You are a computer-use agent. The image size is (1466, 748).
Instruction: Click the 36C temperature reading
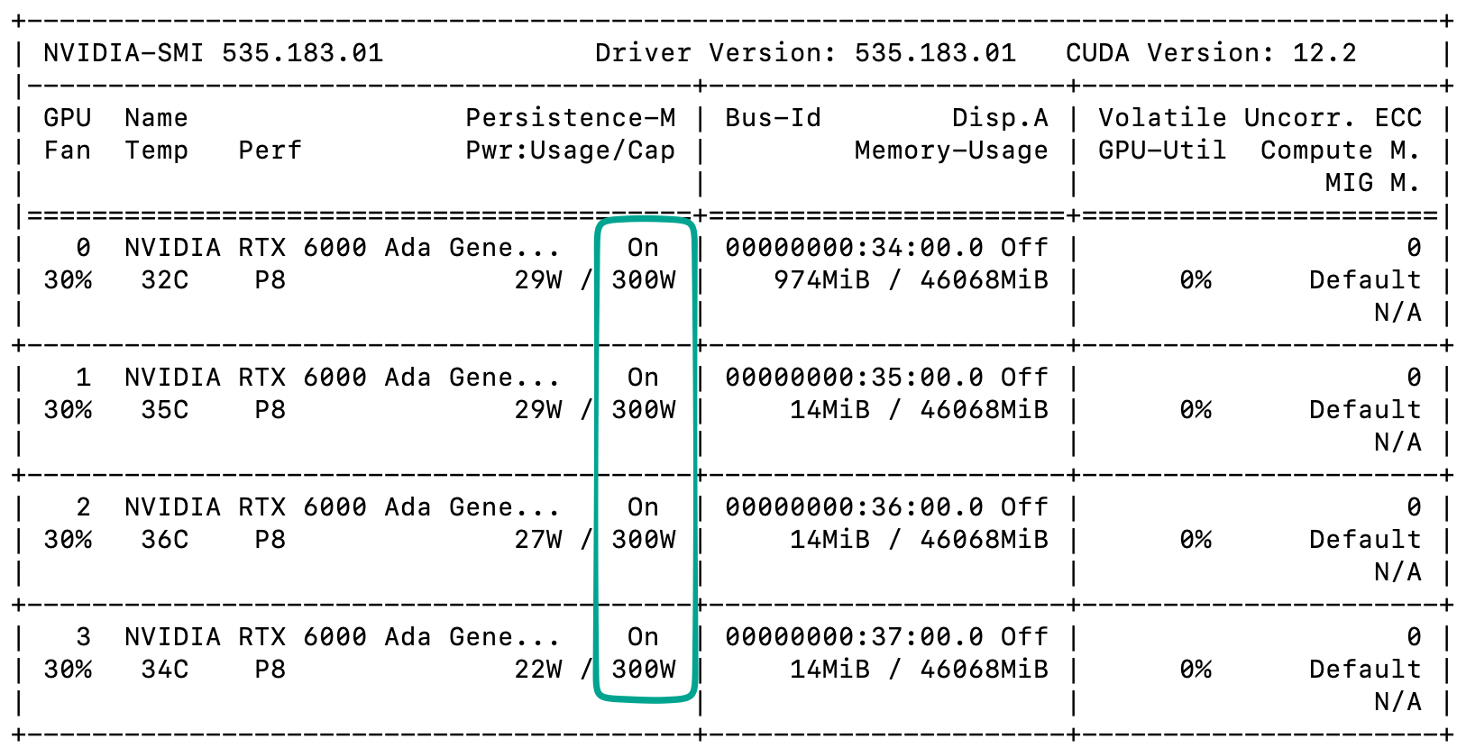[x=164, y=540]
